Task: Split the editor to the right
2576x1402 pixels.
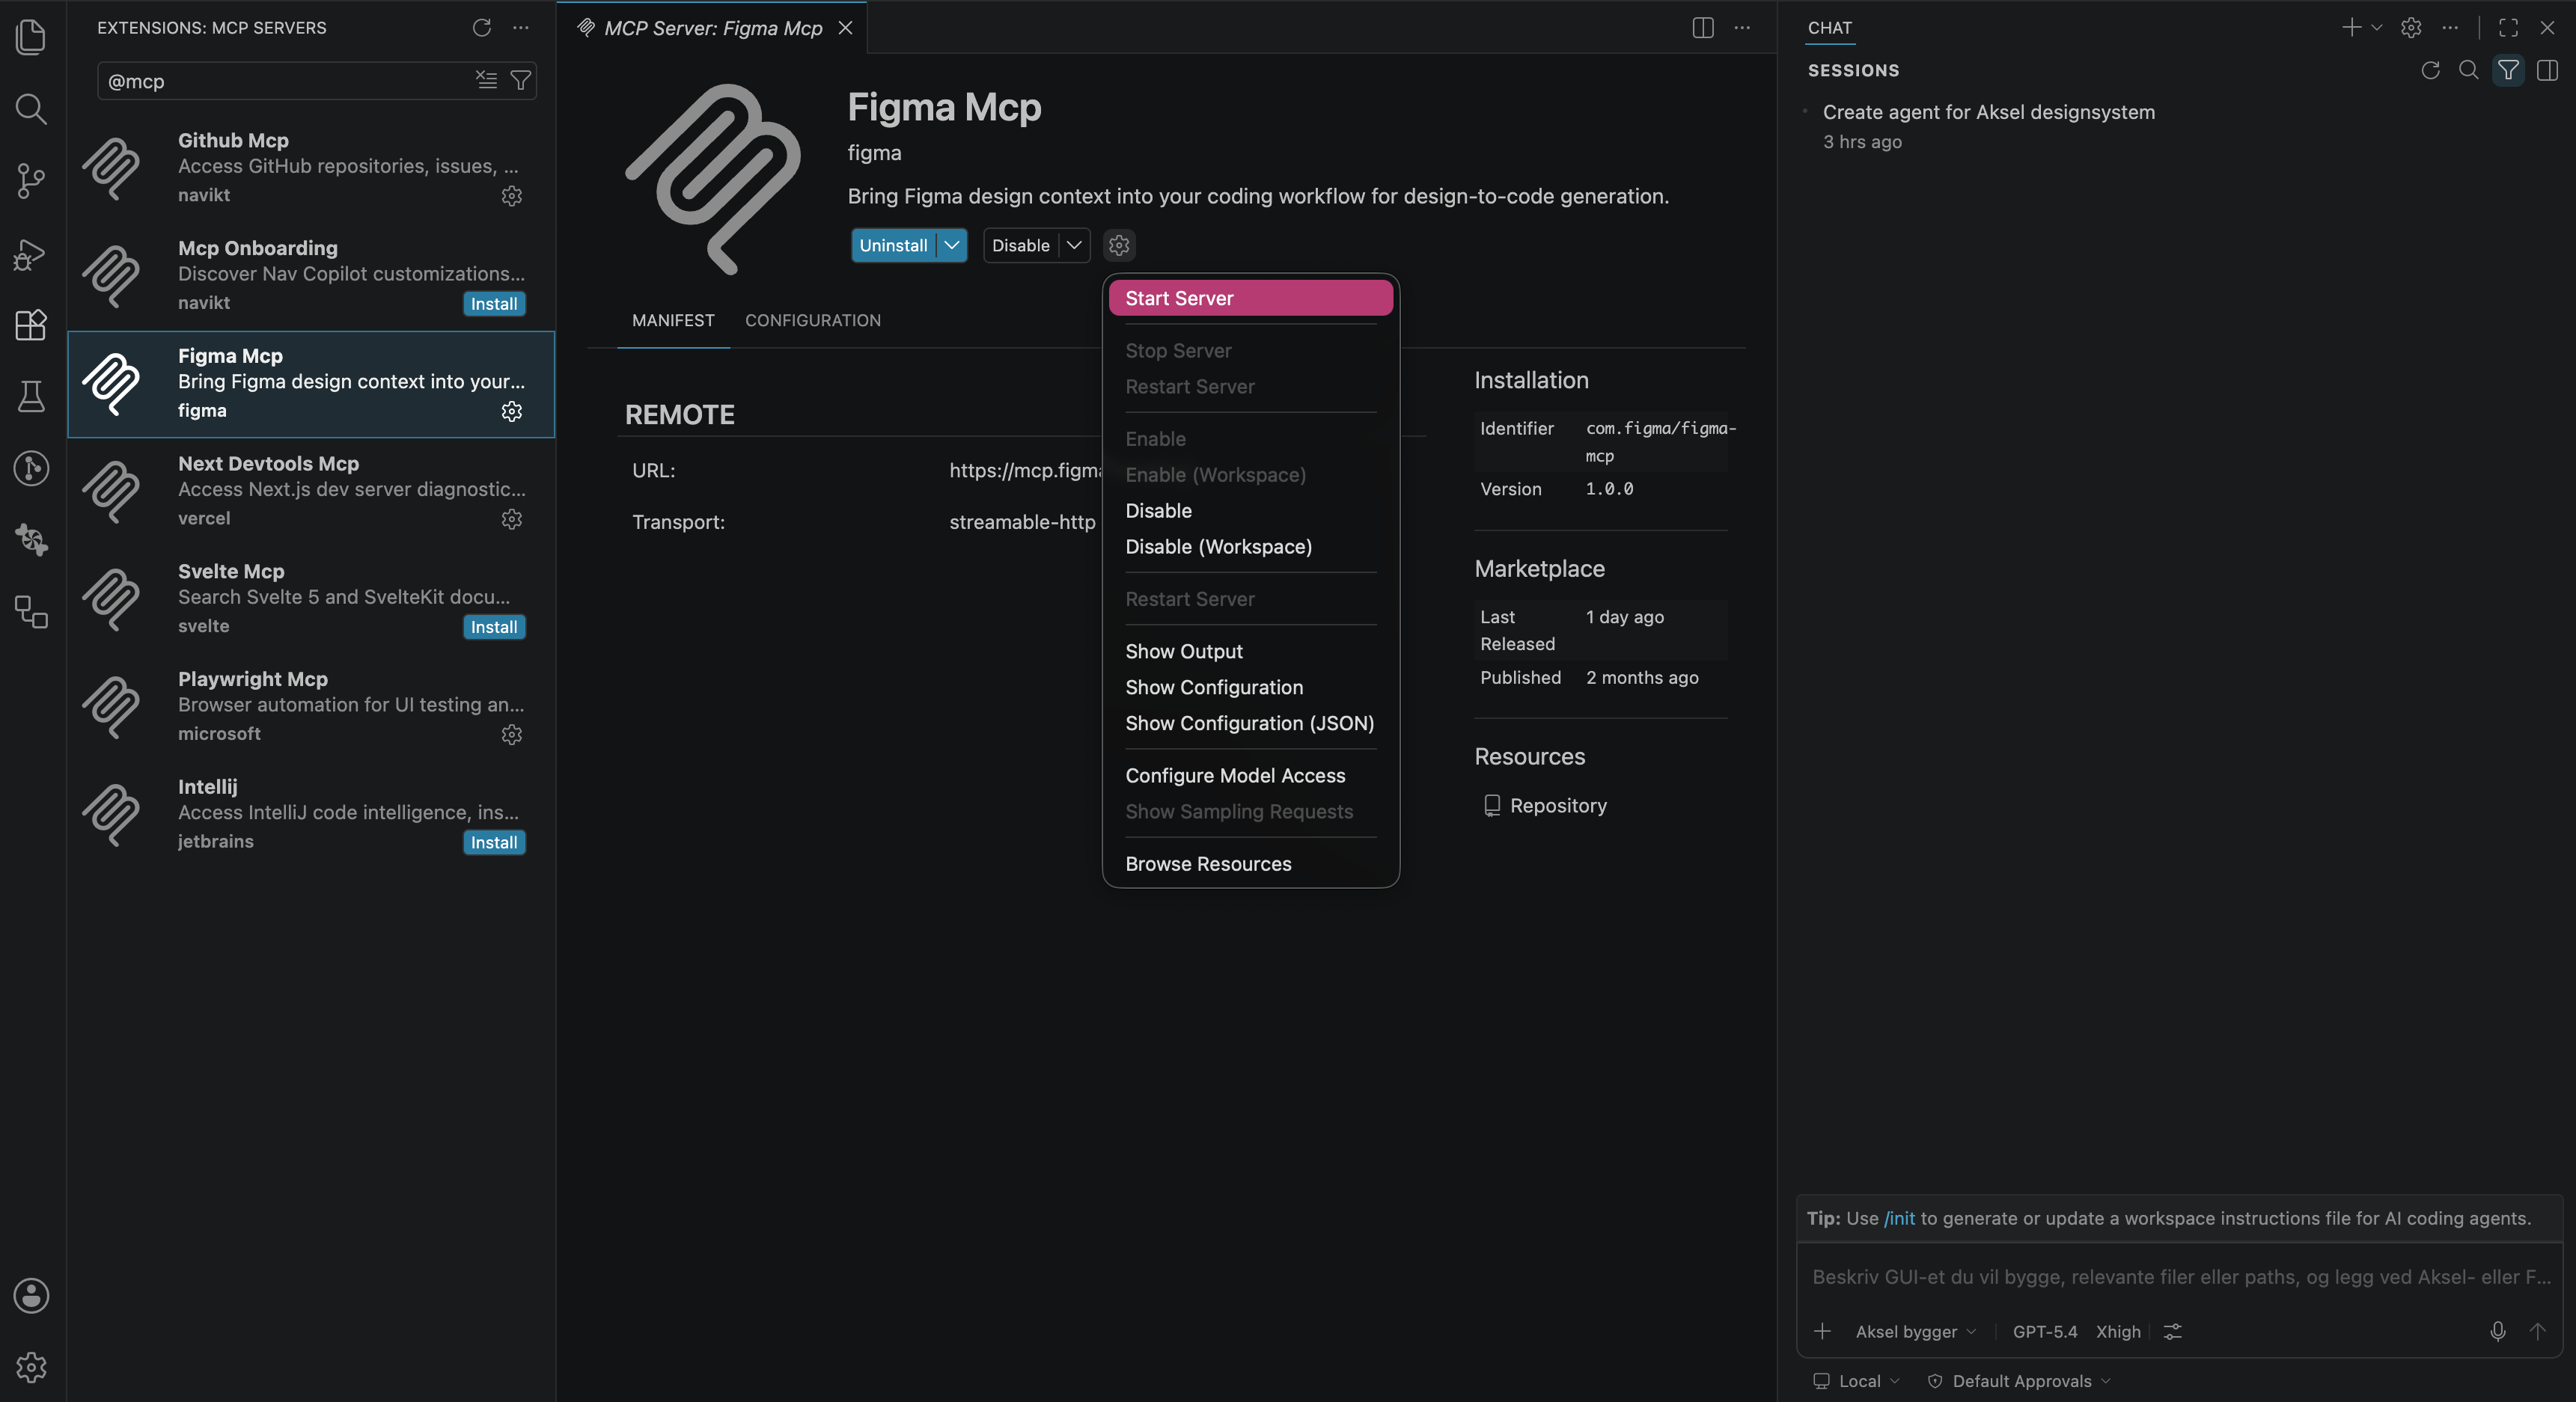Action: click(1703, 28)
